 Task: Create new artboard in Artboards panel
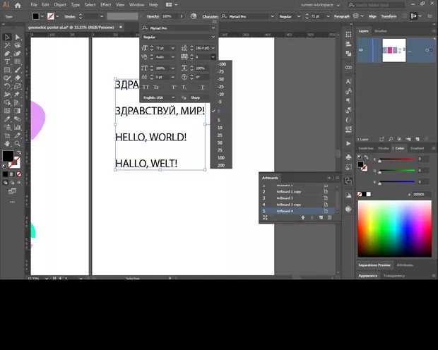(321, 217)
